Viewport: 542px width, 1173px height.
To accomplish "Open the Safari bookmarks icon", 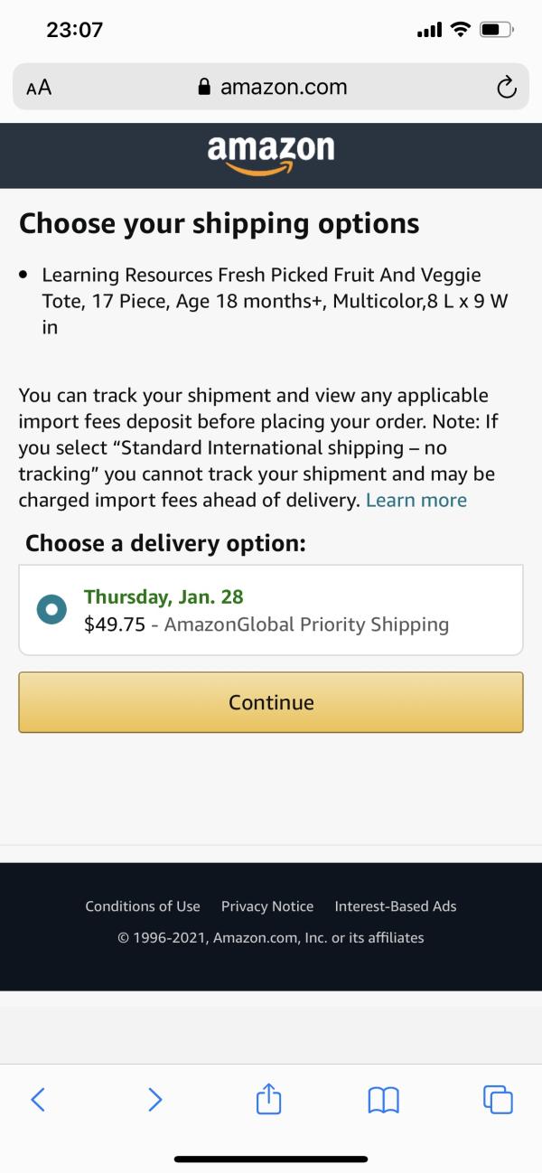I will tap(383, 1098).
